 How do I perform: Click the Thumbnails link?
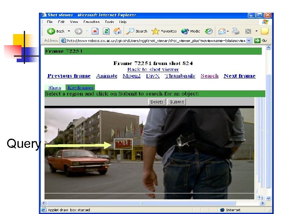(x=180, y=76)
